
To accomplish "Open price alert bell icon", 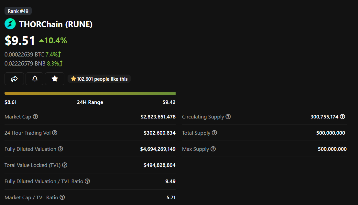I will [x=35, y=79].
